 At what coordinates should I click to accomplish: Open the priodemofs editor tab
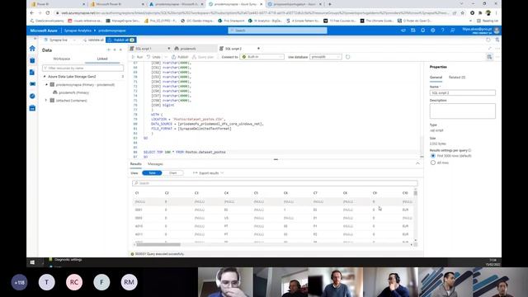coord(188,49)
